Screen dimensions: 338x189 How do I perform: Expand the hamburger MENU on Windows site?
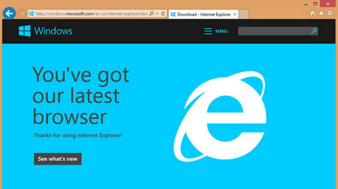[216, 31]
